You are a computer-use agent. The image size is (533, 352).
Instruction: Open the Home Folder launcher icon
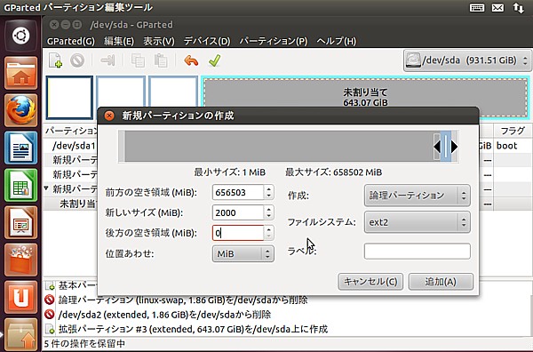click(20, 73)
